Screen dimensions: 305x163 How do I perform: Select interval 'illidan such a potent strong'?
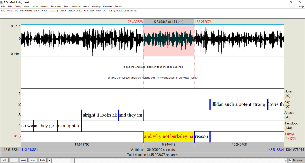(x=239, y=105)
